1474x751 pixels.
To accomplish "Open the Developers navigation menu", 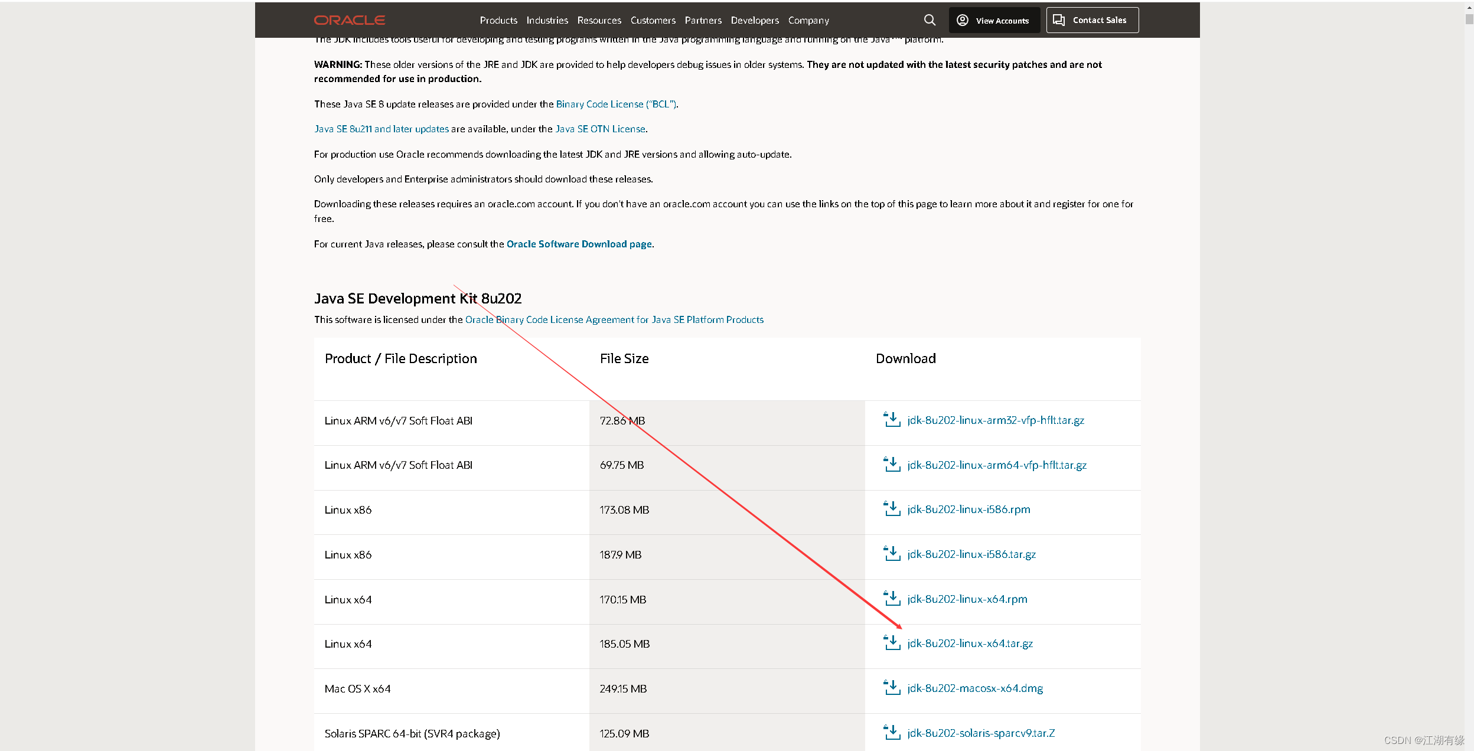I will pos(755,20).
